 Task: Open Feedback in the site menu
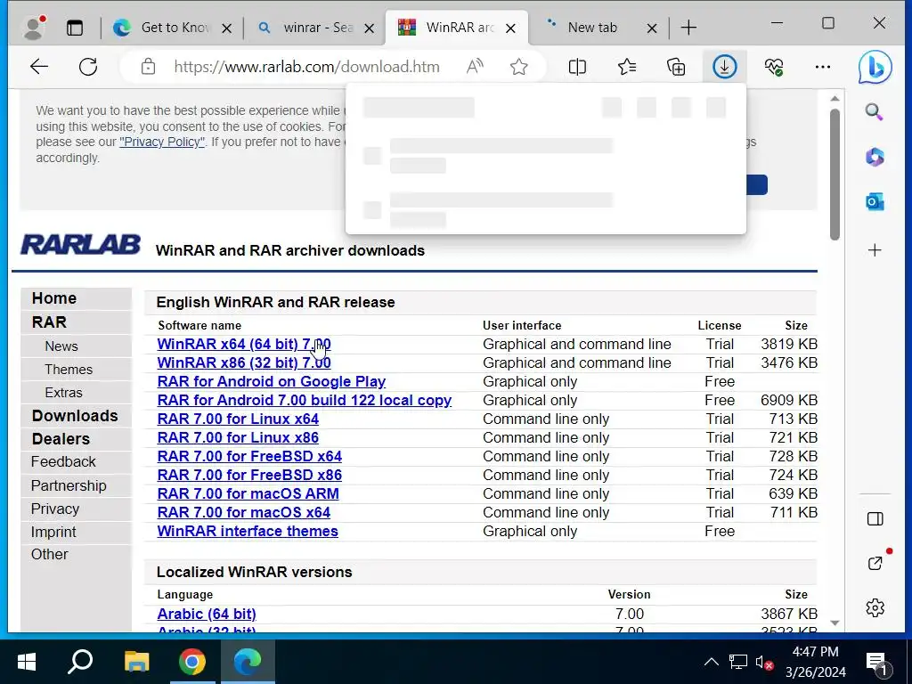coord(63,462)
